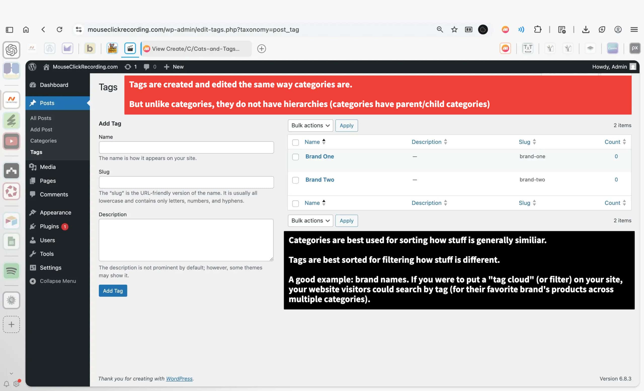
Task: Click the blue Add Tag button
Action: 113,291
